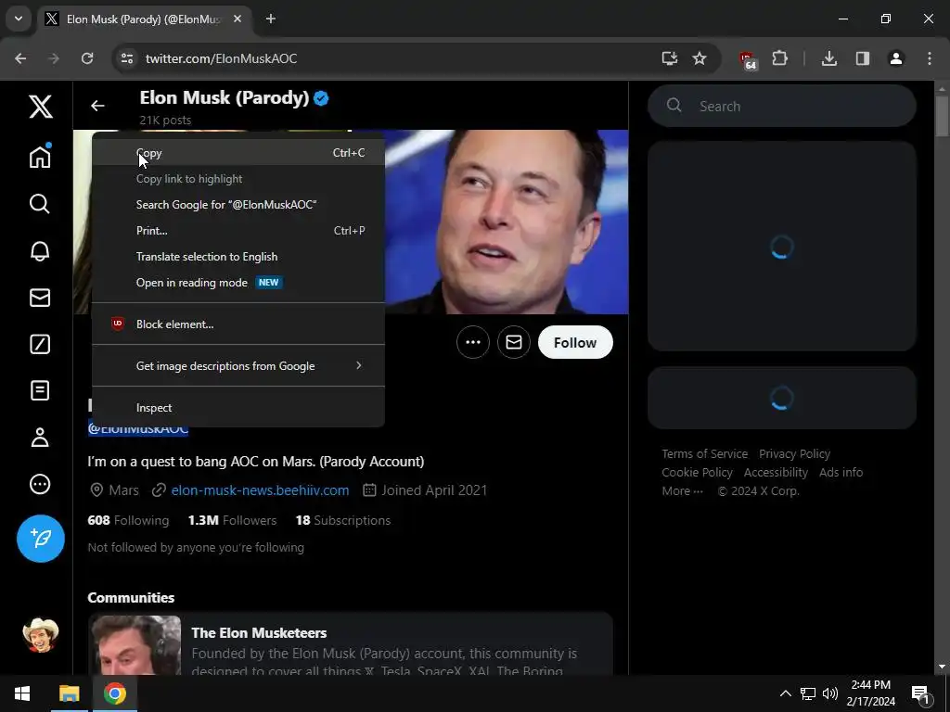Open The Elon Musketeers community card

[x=350, y=643]
